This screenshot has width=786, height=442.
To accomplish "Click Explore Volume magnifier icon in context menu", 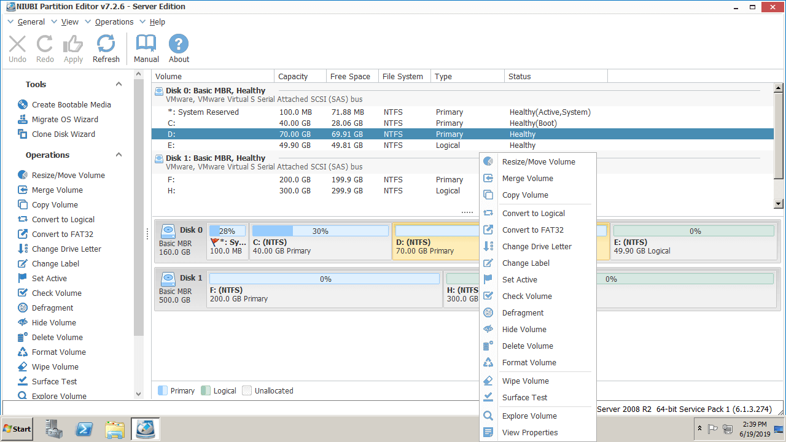I will pyautogui.click(x=488, y=416).
